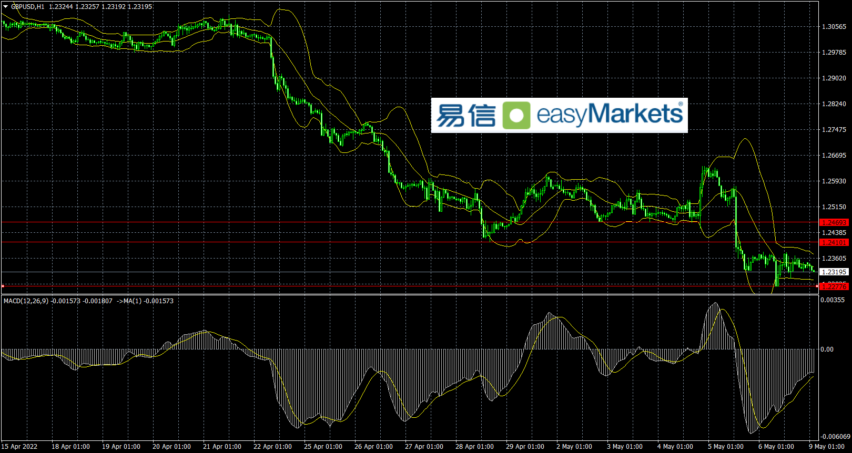Click the -0.006069 MACD scale label

point(835,437)
